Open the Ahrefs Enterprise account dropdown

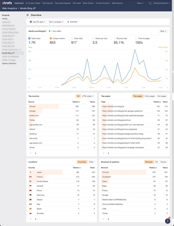(161, 3)
